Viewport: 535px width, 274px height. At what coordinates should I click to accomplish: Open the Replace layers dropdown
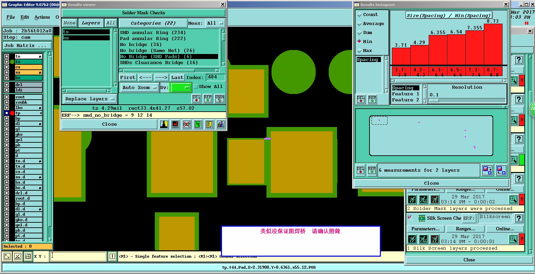coord(90,99)
